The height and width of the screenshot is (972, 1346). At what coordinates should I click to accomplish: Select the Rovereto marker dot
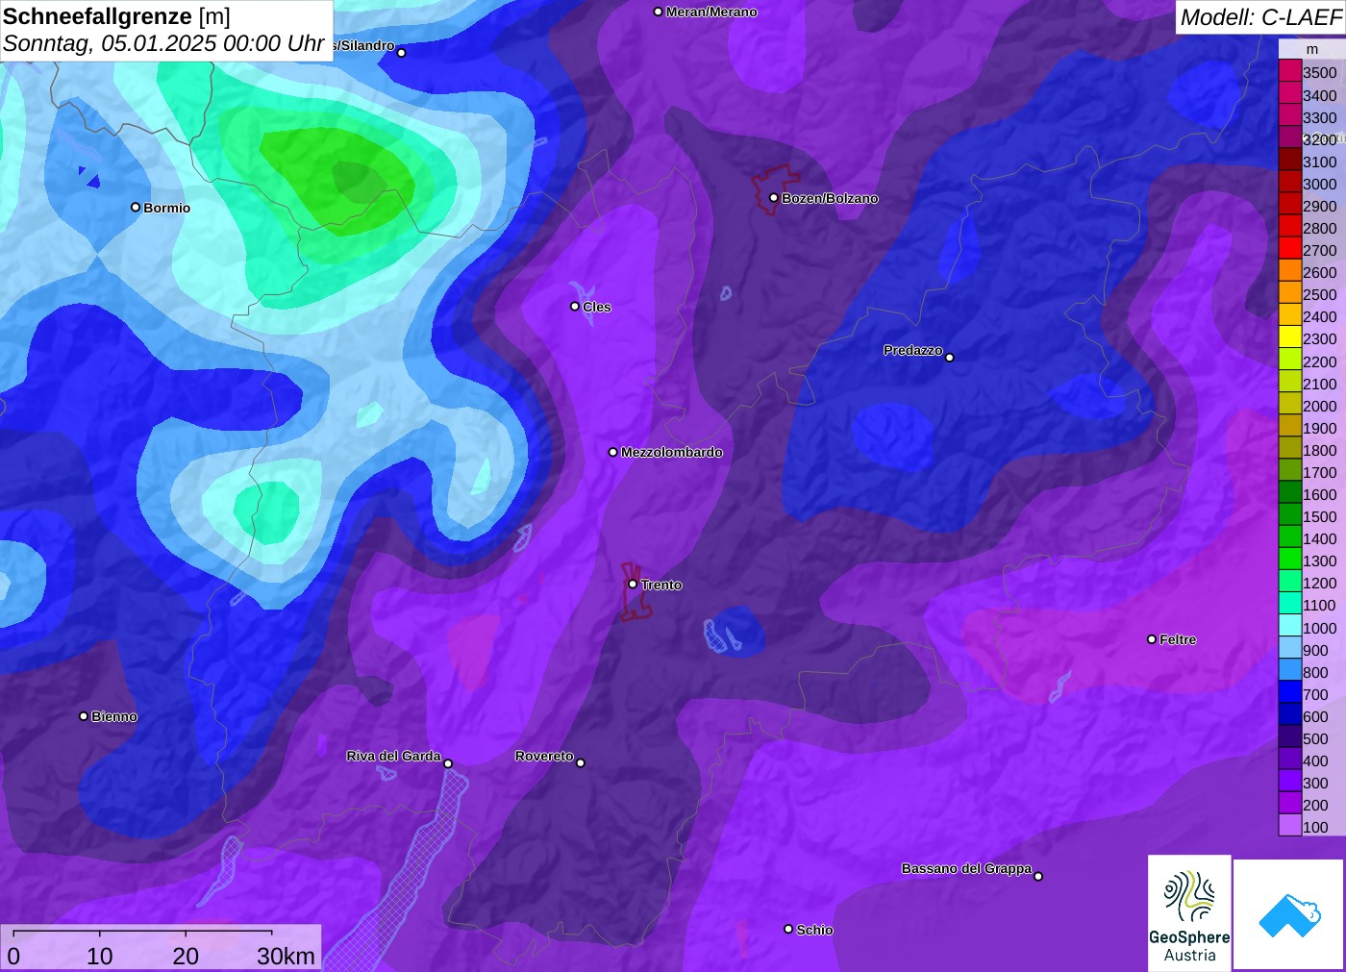point(581,763)
